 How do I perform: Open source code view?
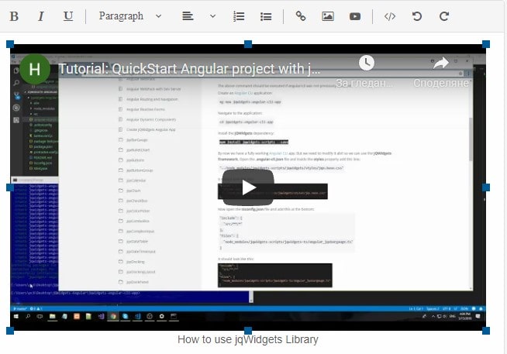coord(390,16)
